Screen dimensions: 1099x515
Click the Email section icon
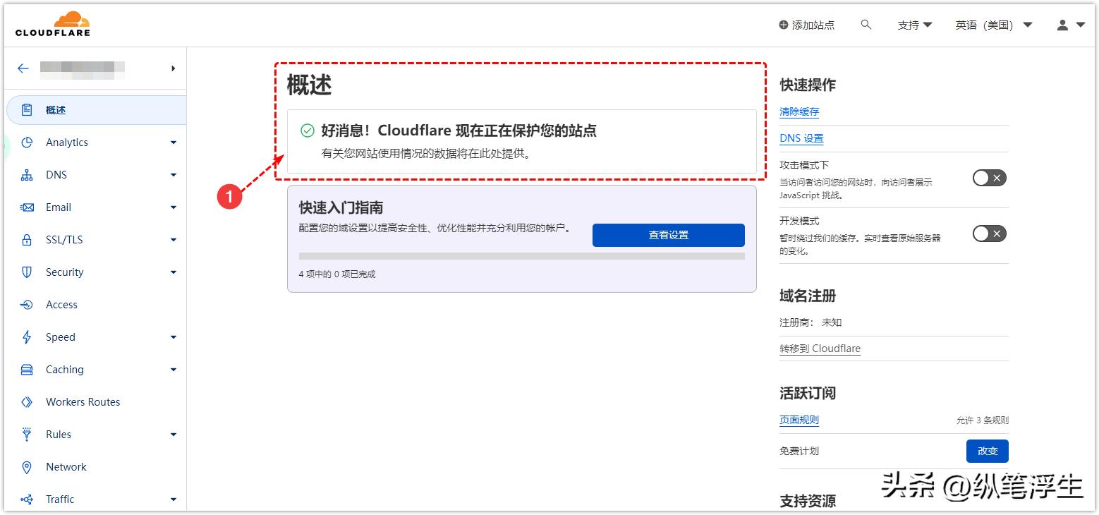click(x=26, y=207)
